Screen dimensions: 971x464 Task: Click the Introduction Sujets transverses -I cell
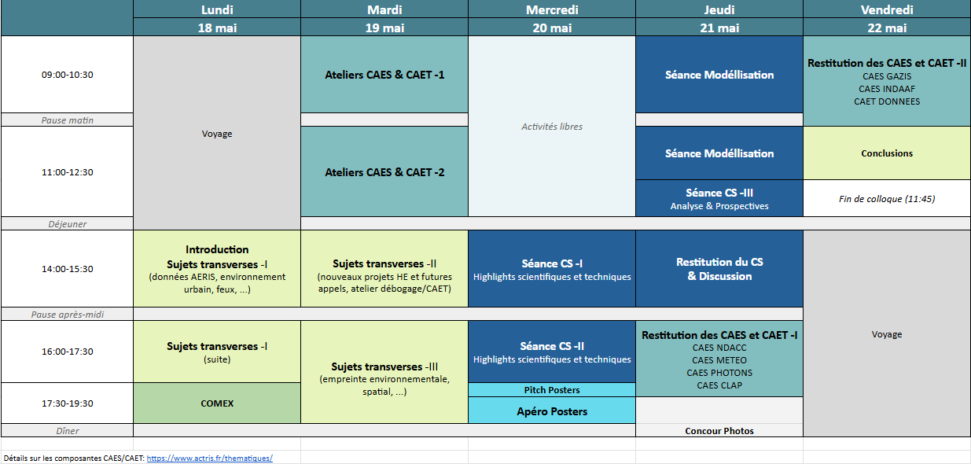pyautogui.click(x=217, y=269)
